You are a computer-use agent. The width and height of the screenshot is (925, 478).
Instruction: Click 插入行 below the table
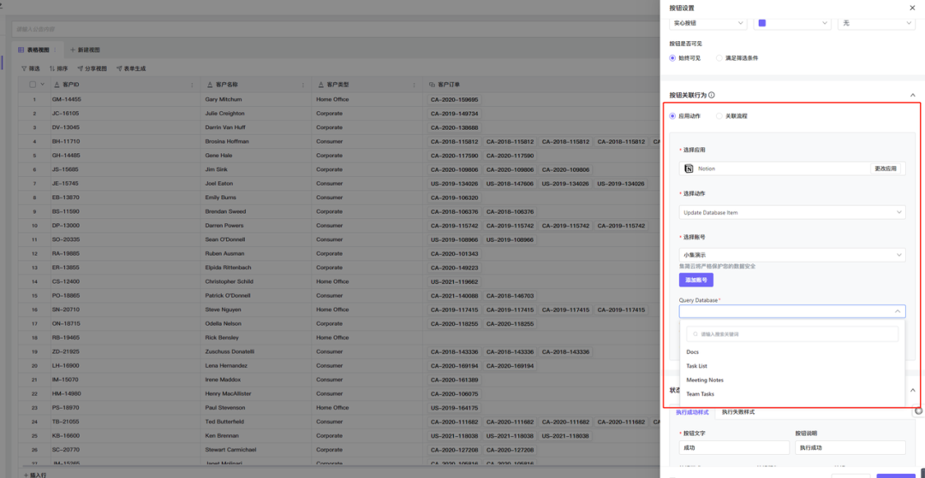pyautogui.click(x=34, y=474)
